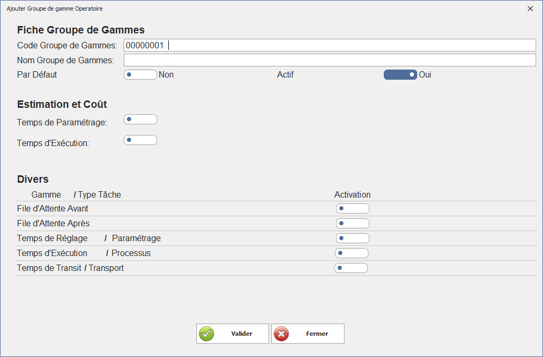Select the File d'Attente Avant row label
543x357 pixels.
[x=53, y=209]
